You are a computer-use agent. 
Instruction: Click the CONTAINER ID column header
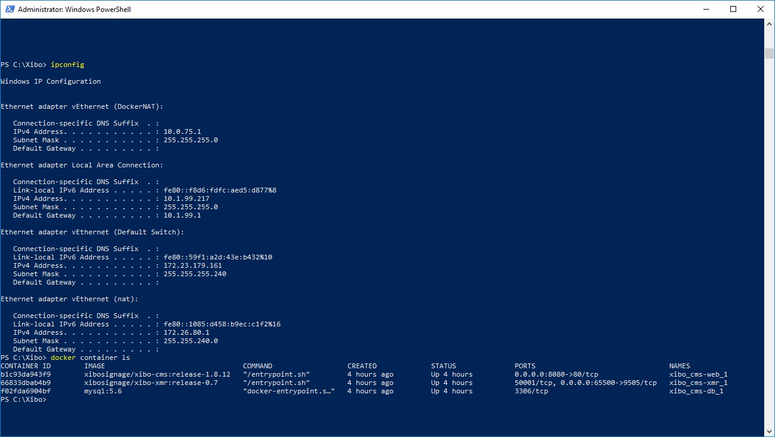click(x=26, y=366)
